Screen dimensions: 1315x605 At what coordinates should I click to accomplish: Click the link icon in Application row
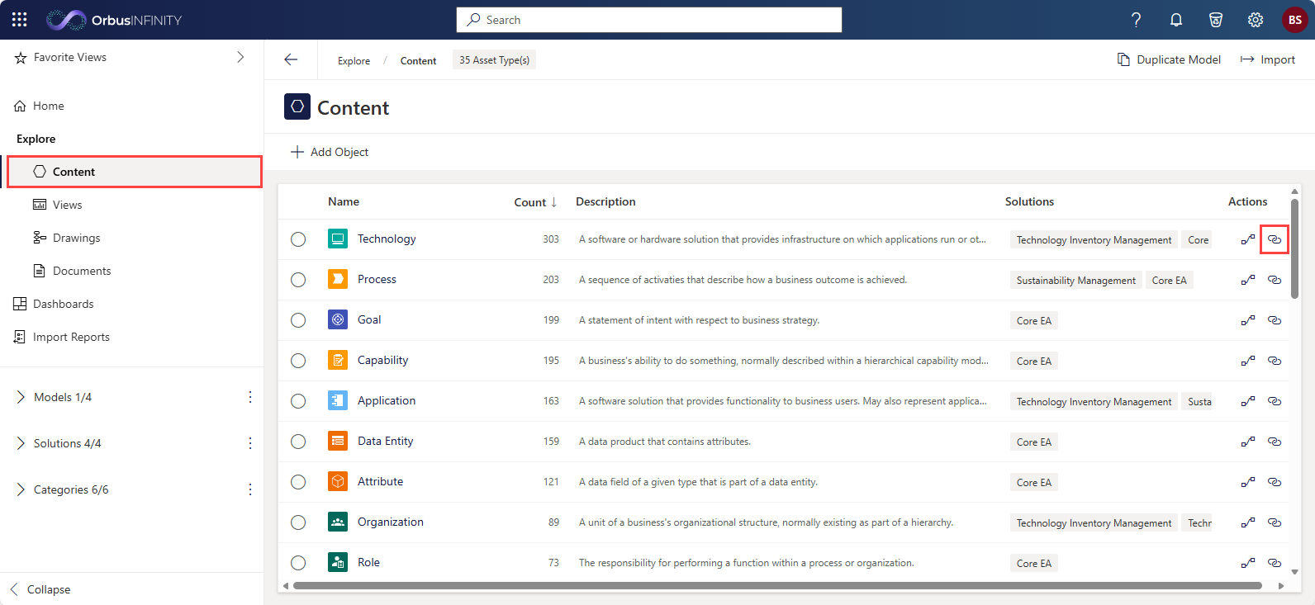pos(1275,401)
